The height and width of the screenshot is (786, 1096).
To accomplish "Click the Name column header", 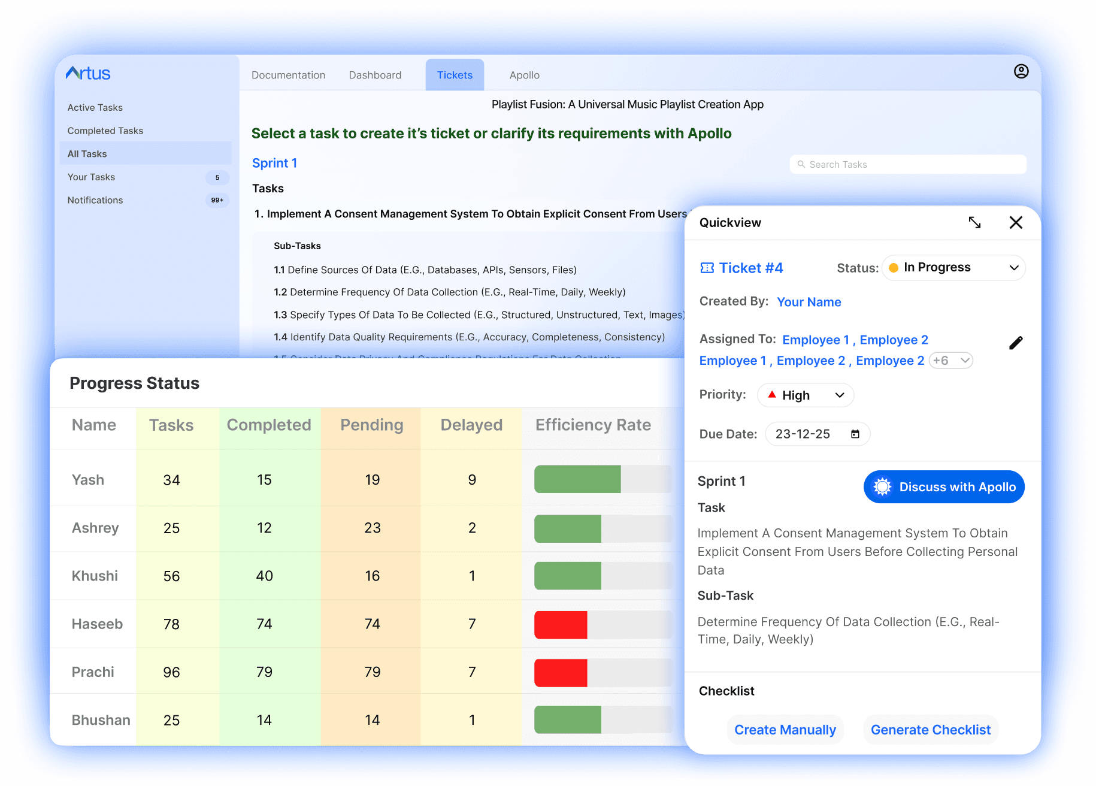I will point(94,425).
